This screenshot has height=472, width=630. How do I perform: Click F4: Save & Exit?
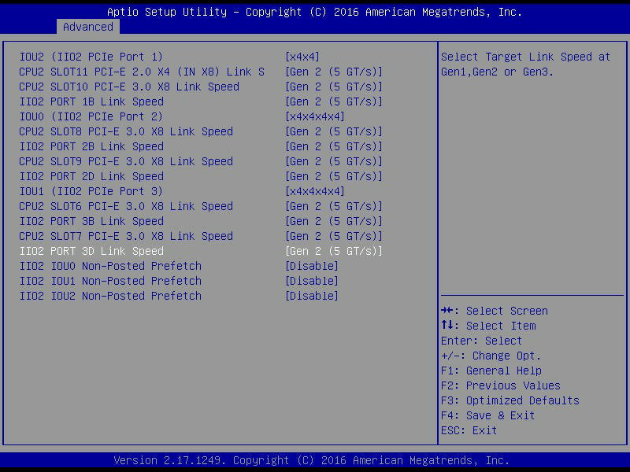[x=487, y=415]
